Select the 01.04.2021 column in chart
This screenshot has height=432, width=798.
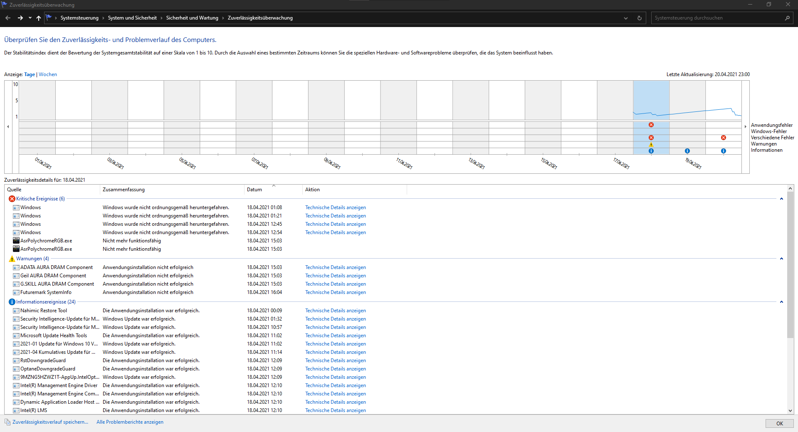click(37, 117)
